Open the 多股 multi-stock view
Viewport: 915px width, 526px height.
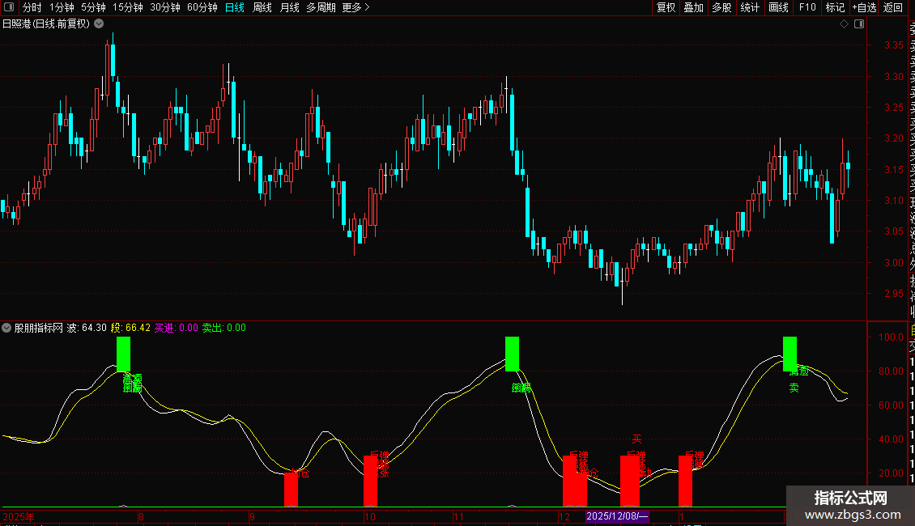pyautogui.click(x=721, y=7)
